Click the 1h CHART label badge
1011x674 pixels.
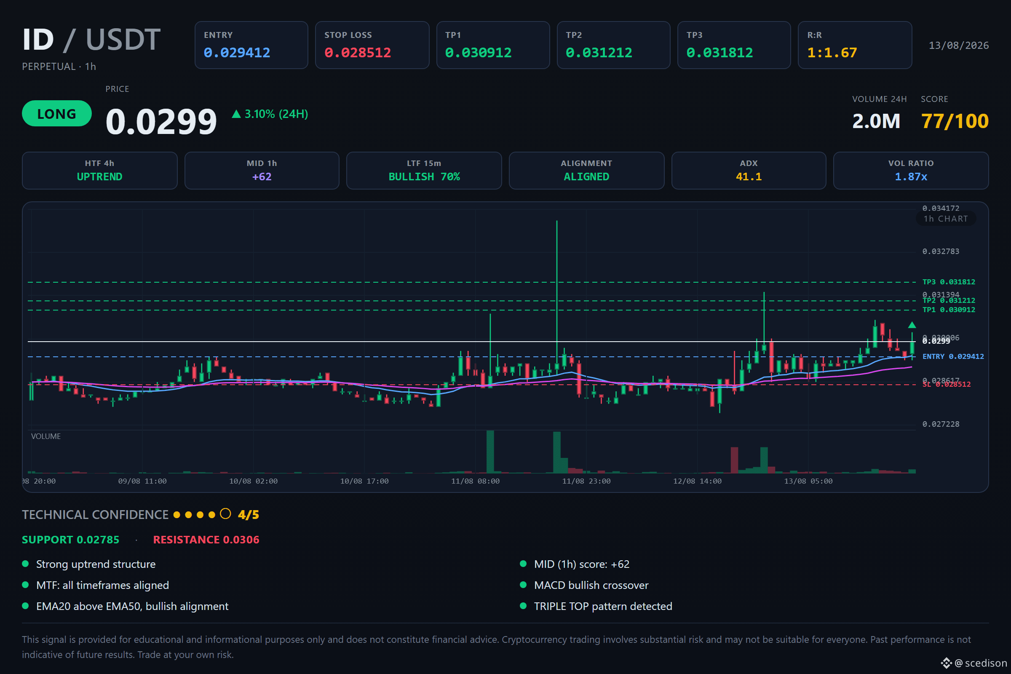click(946, 219)
